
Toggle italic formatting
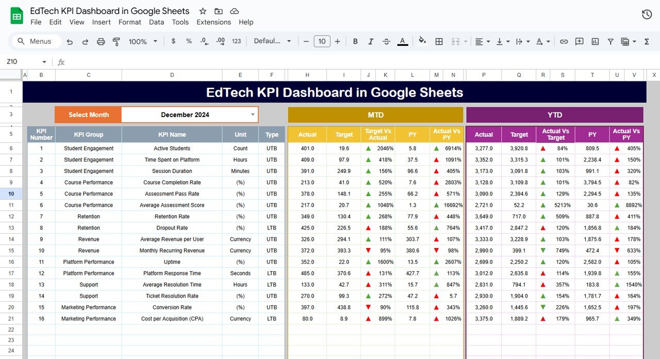(371, 41)
